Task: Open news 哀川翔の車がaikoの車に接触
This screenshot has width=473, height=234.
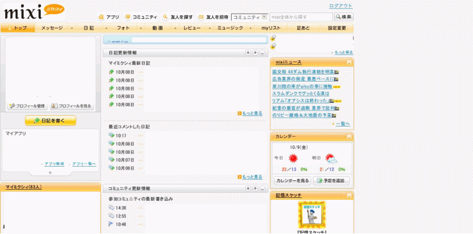Action: click(302, 86)
